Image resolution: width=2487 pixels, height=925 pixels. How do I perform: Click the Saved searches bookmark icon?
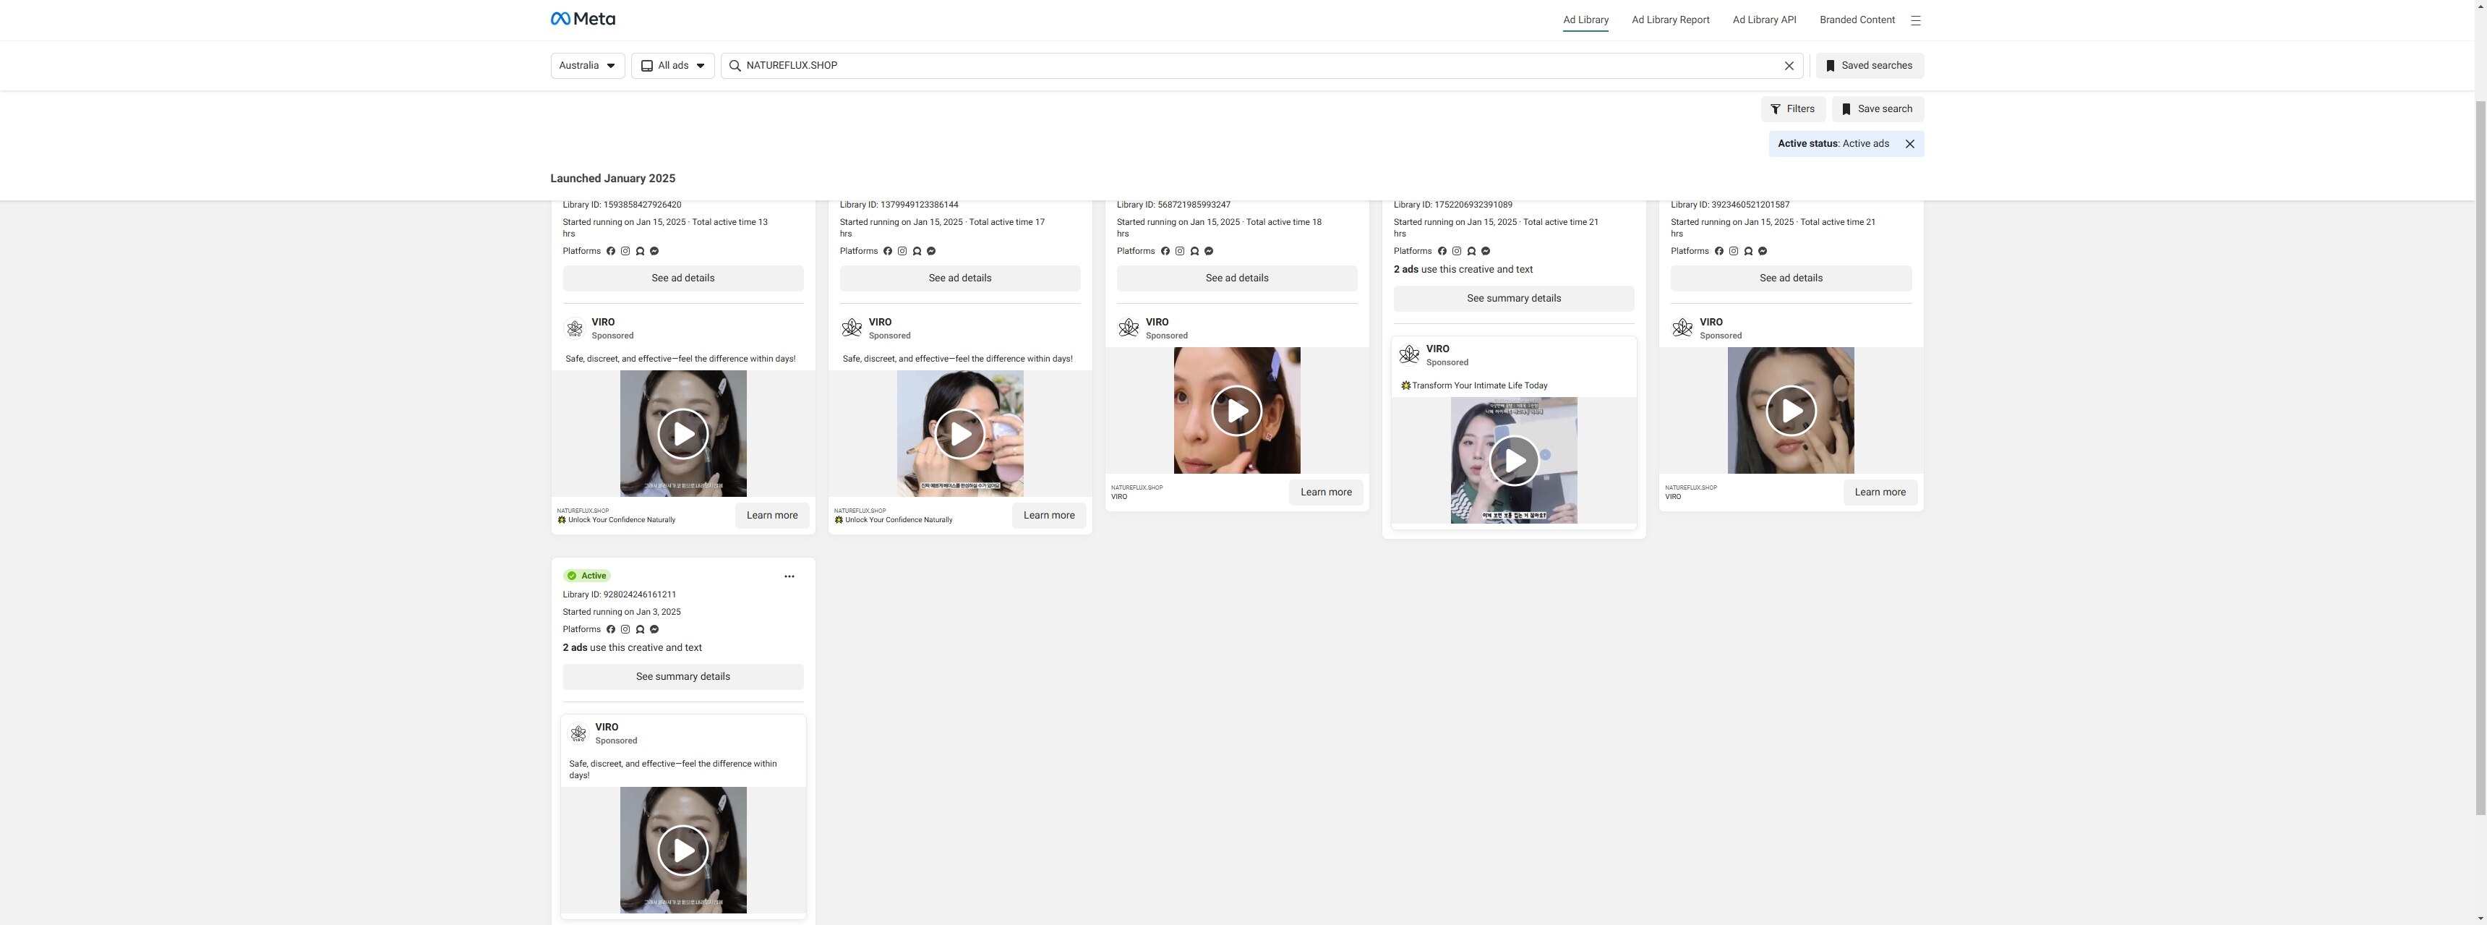coord(1831,64)
